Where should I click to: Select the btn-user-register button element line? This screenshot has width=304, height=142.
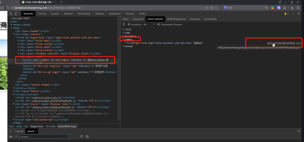[65, 66]
